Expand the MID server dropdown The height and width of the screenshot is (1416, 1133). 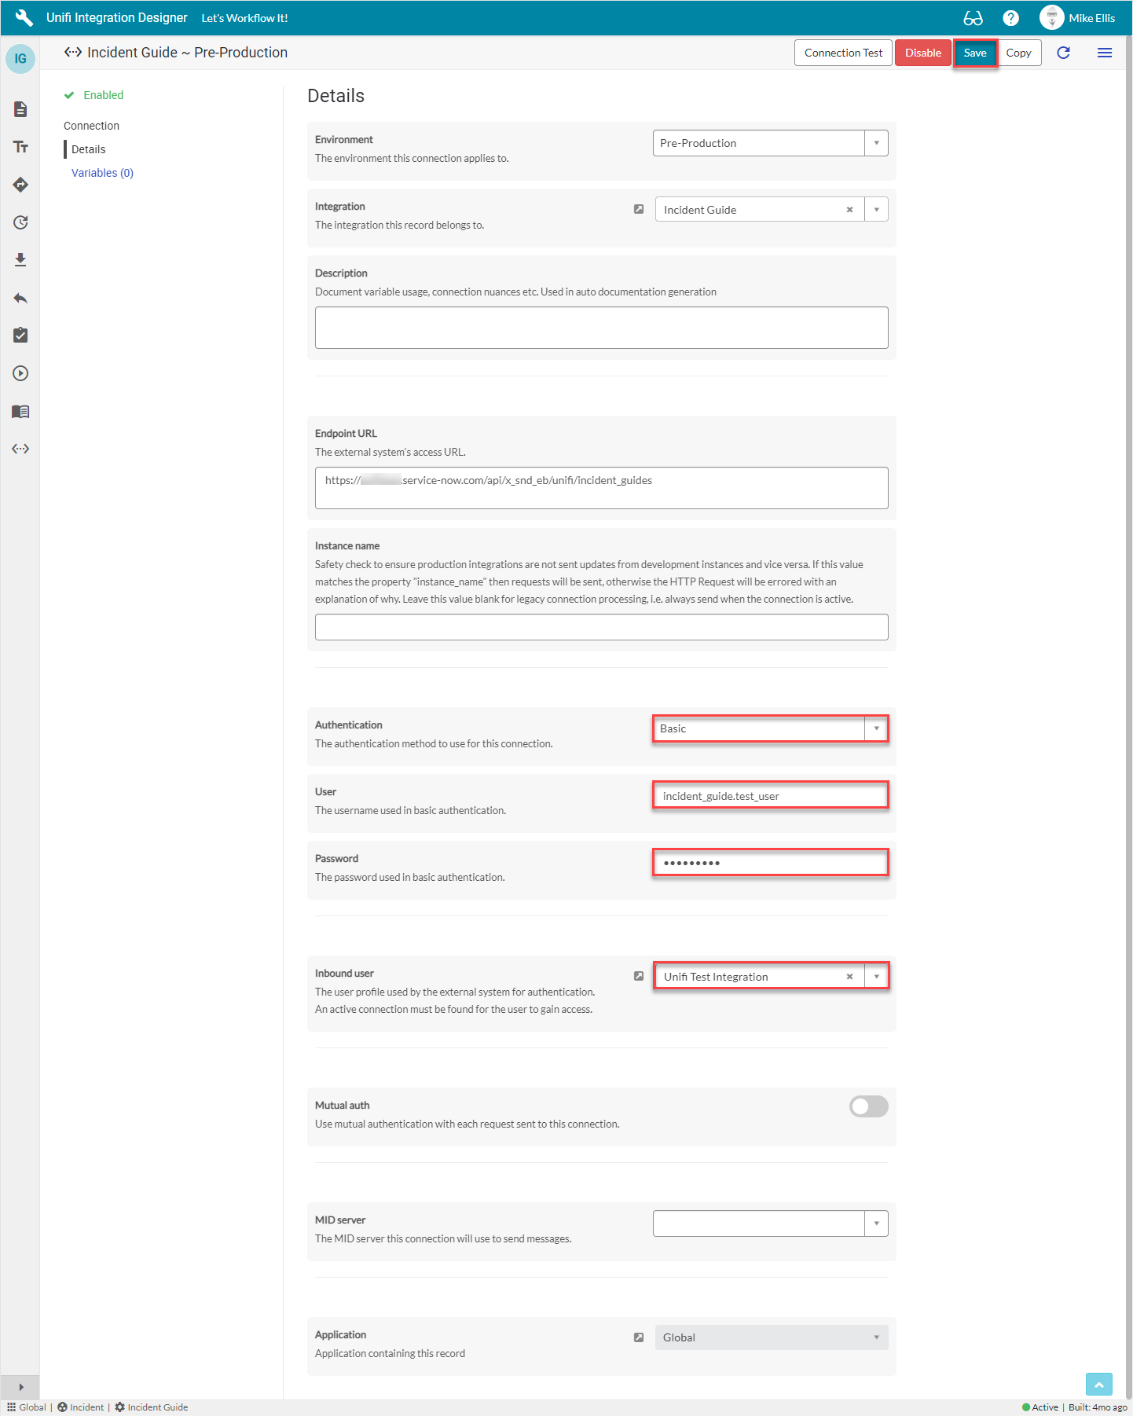coord(876,1223)
